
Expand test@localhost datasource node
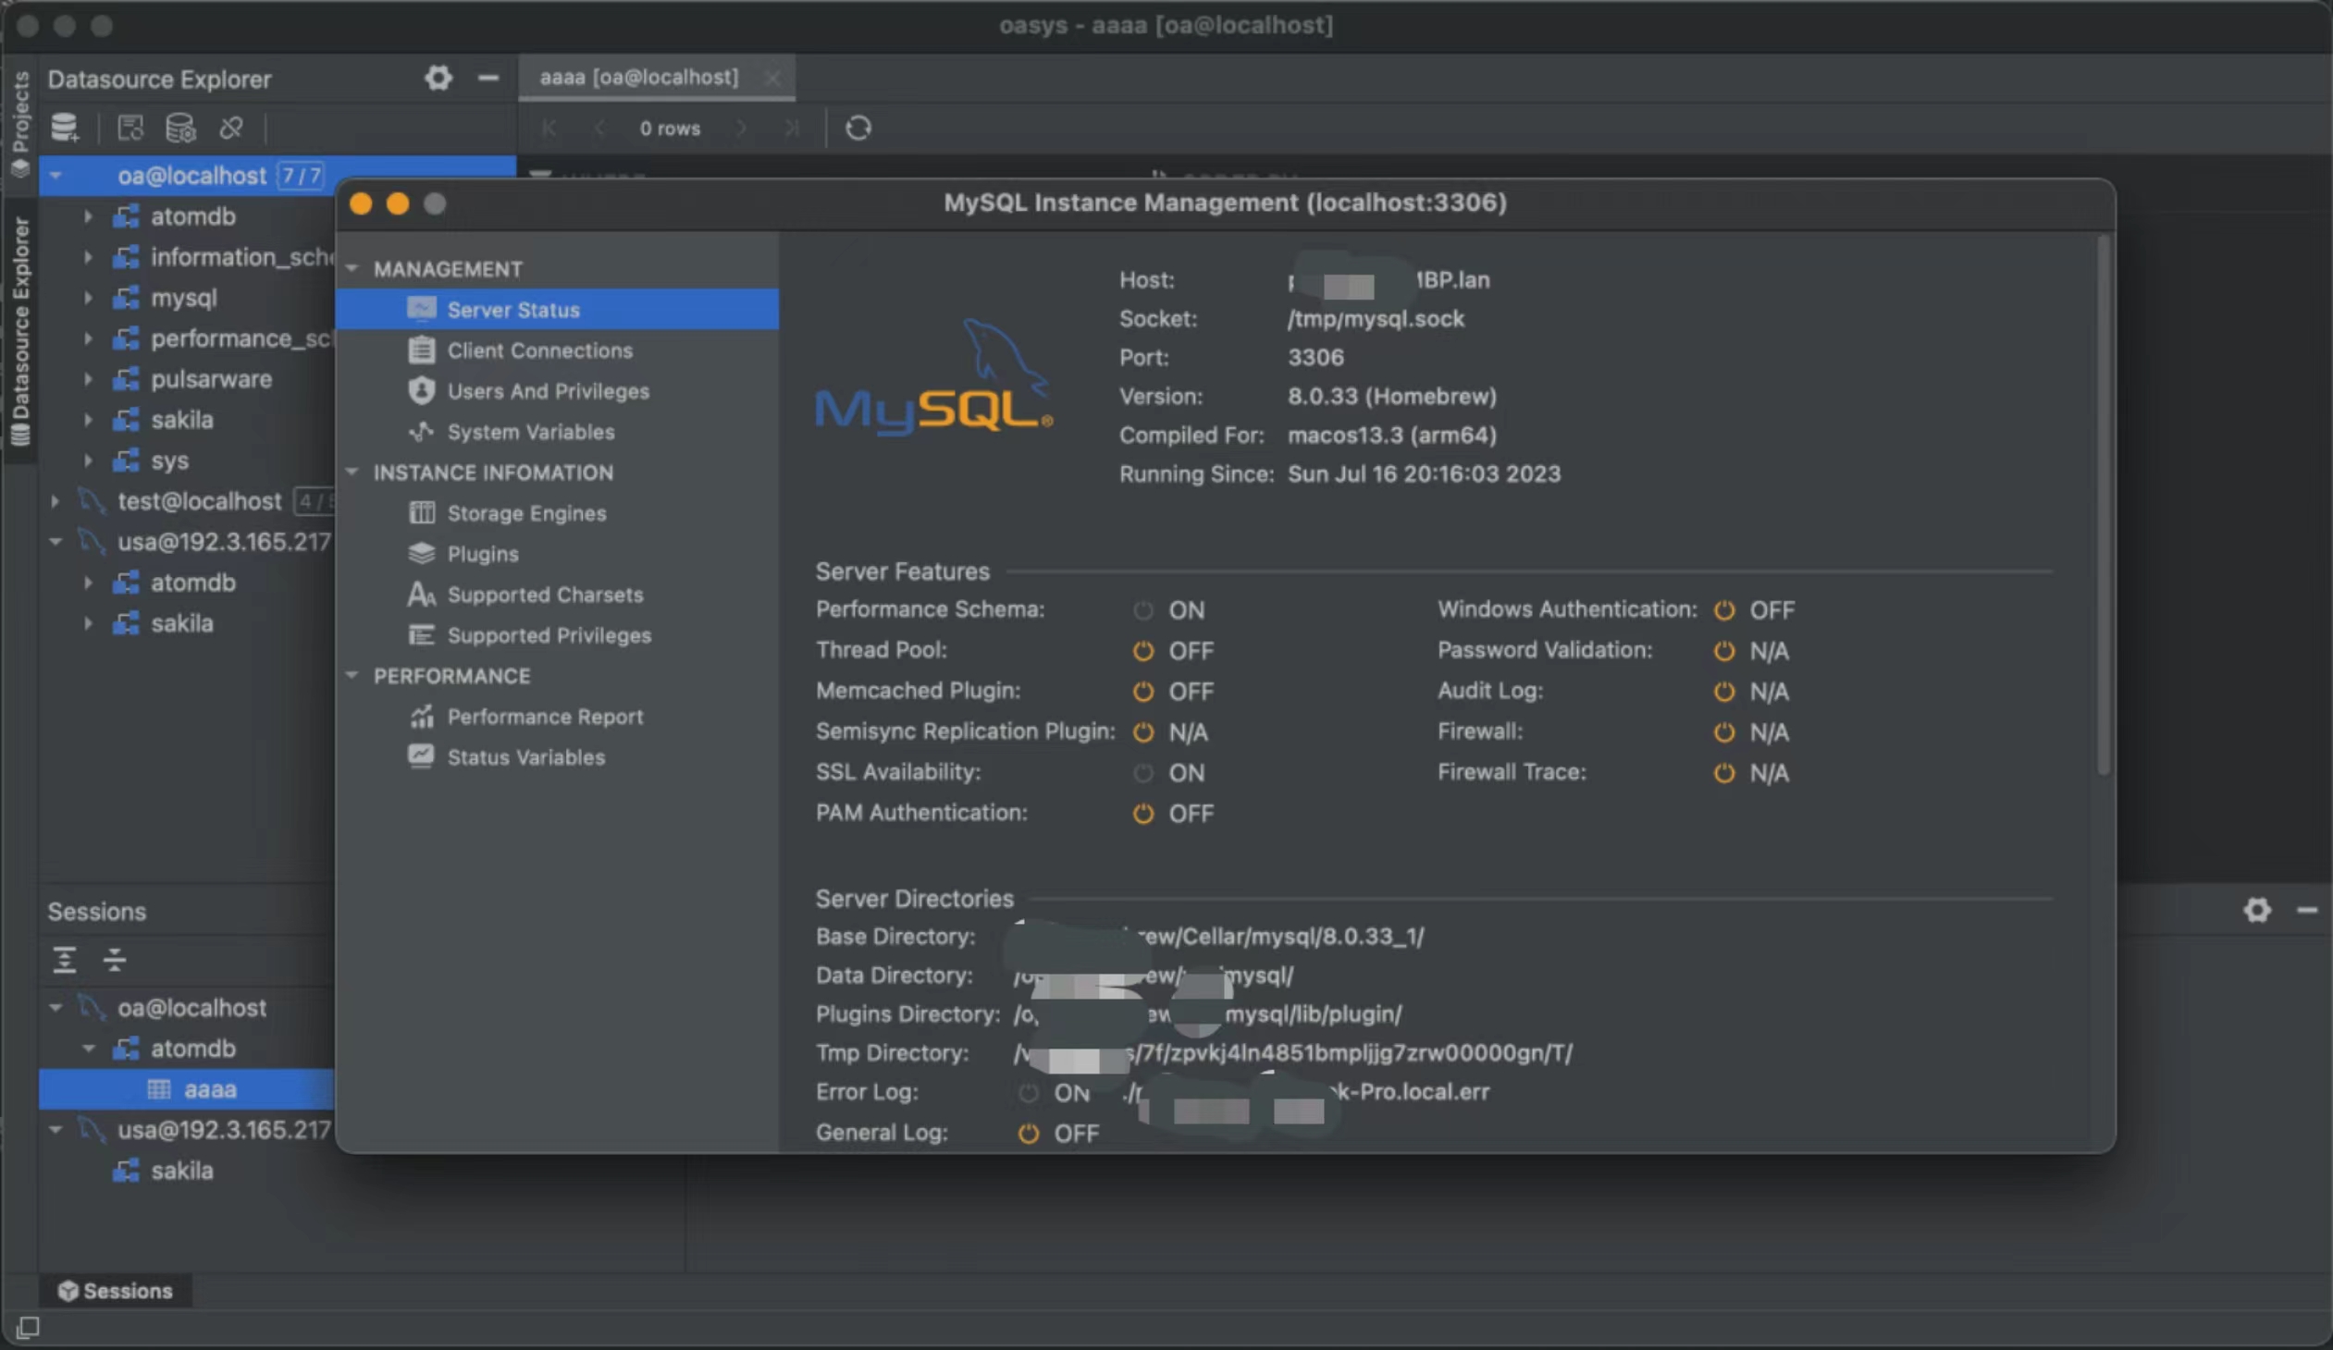[x=56, y=501]
